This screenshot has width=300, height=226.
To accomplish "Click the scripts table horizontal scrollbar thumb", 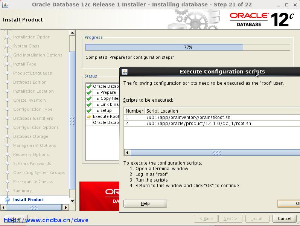I will [215, 153].
